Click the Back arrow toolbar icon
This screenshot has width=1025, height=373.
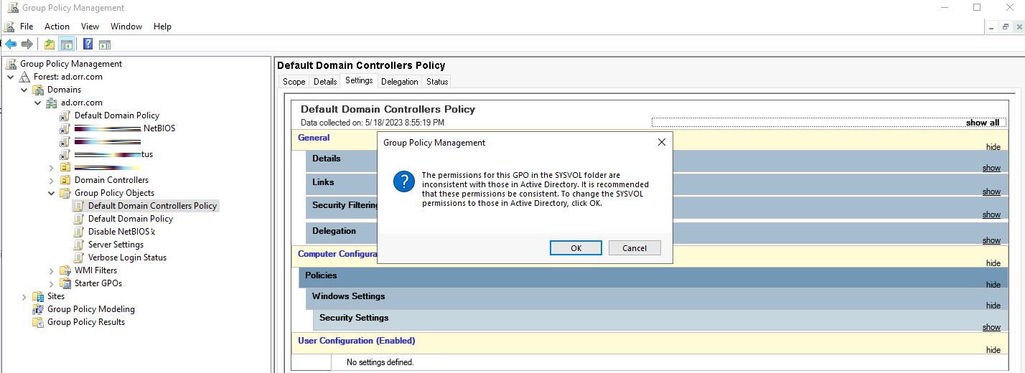pos(11,44)
